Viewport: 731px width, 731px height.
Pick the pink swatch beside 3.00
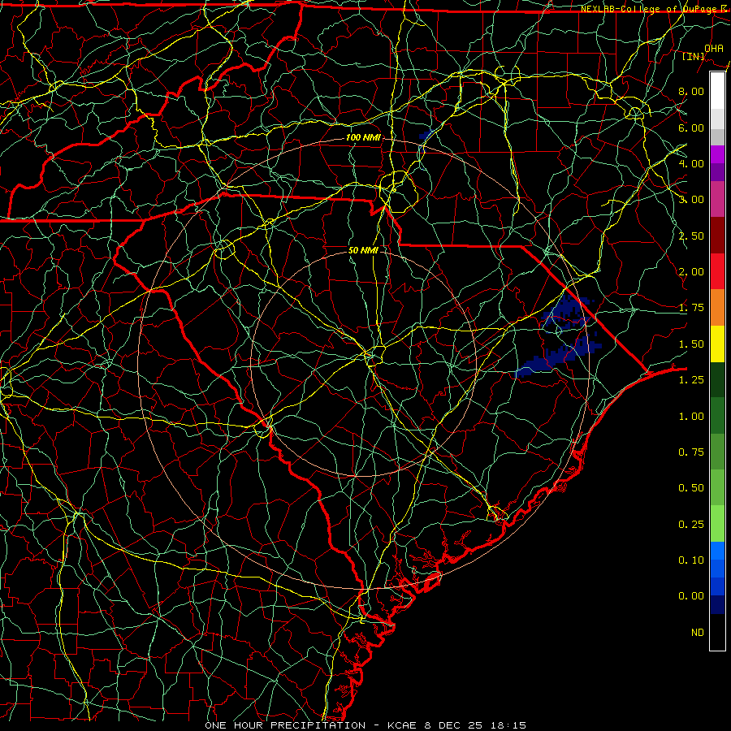[x=717, y=199]
